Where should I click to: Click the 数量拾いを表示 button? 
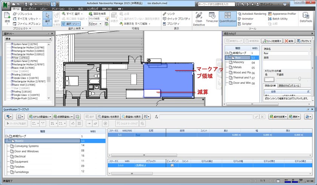click(132, 117)
